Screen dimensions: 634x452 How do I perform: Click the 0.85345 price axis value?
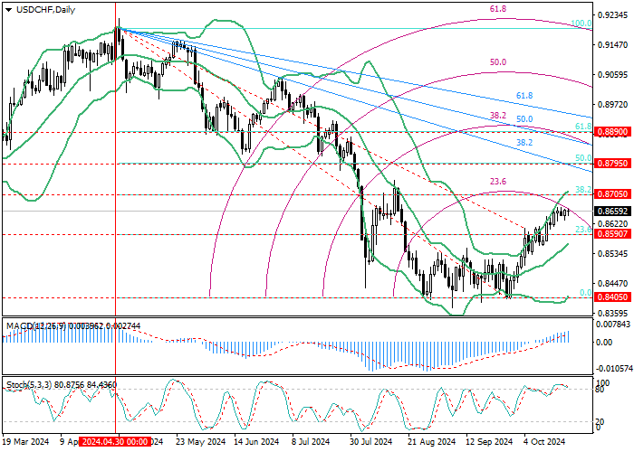pos(613,254)
